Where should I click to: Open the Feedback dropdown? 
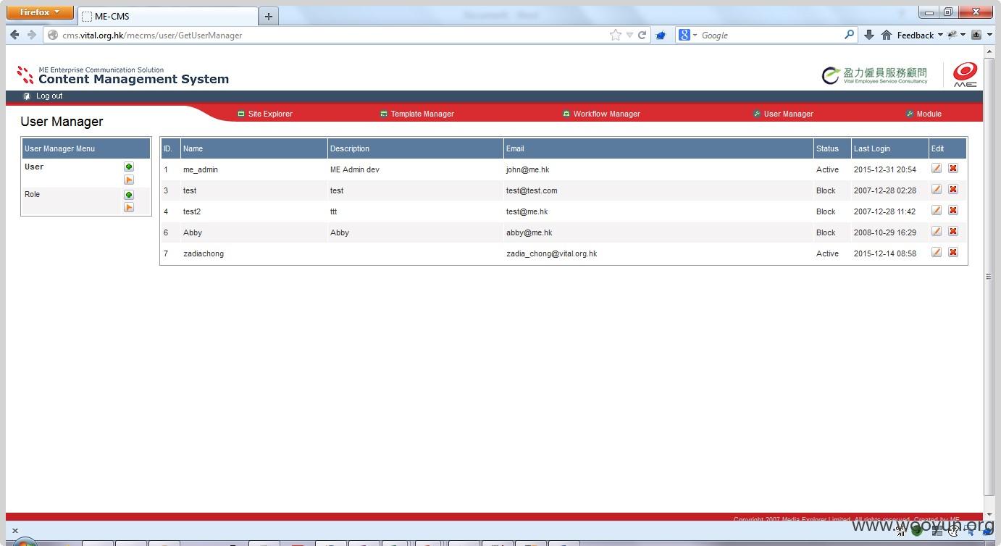920,35
